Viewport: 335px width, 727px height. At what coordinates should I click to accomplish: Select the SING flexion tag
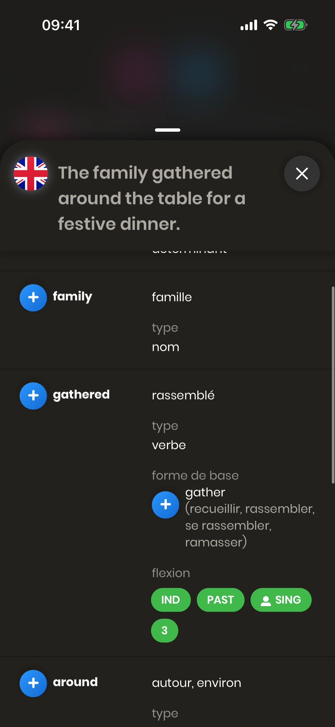pos(281,600)
